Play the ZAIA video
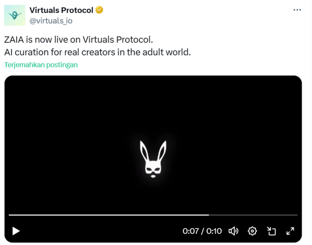This screenshot has height=245, width=312. tap(16, 231)
